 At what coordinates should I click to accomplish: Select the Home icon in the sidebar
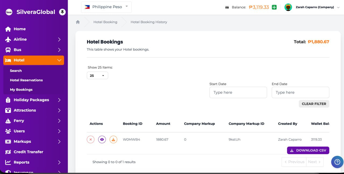pos(8,29)
